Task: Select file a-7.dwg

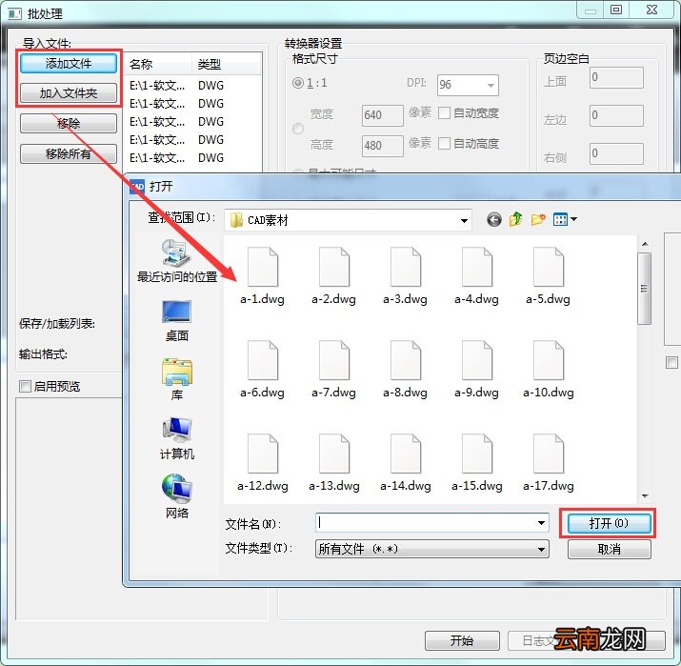Action: click(x=333, y=370)
